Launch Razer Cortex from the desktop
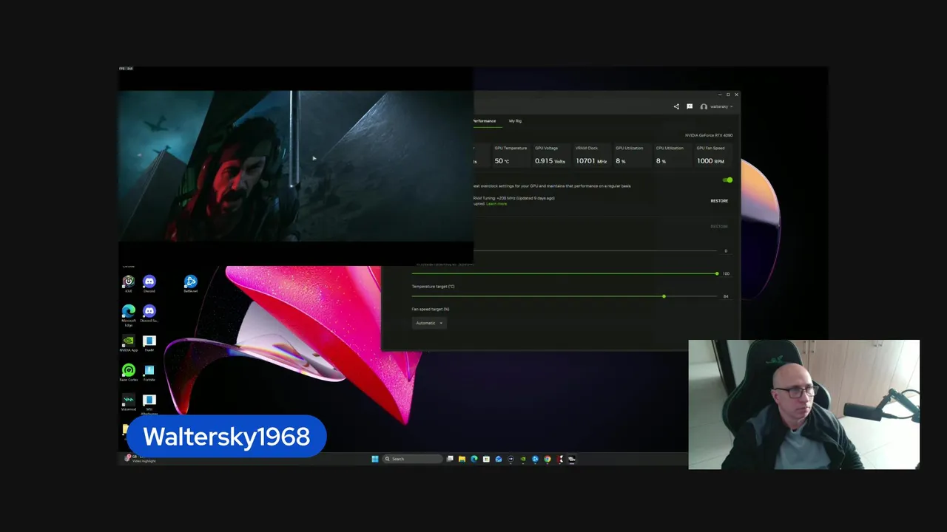Image resolution: width=947 pixels, height=532 pixels. click(129, 372)
